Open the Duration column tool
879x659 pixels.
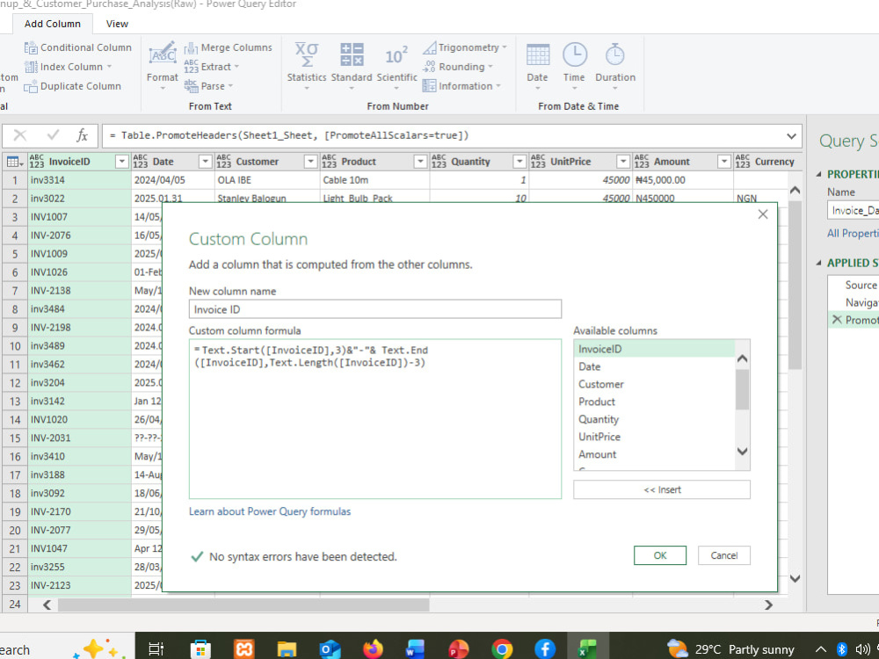(x=615, y=64)
